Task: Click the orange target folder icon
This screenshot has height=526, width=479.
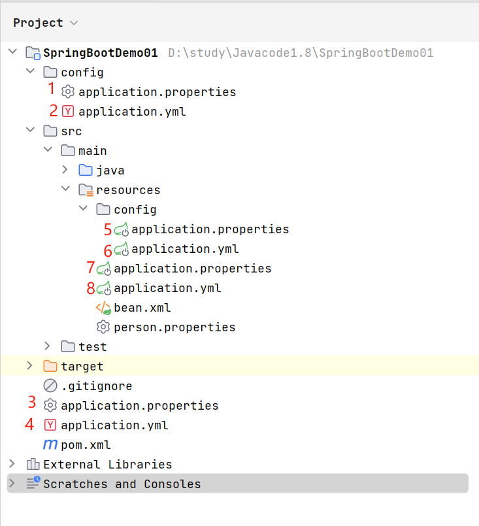Action: 50,366
